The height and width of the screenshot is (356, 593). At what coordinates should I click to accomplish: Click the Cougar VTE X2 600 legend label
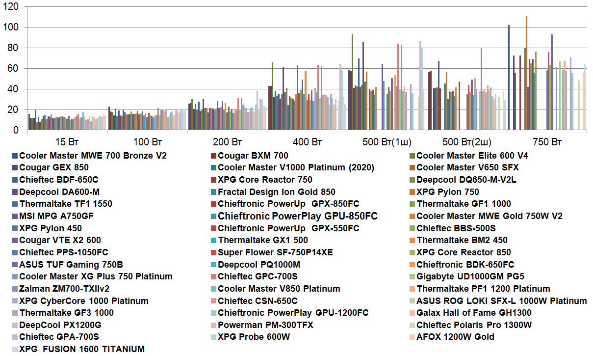[60, 240]
